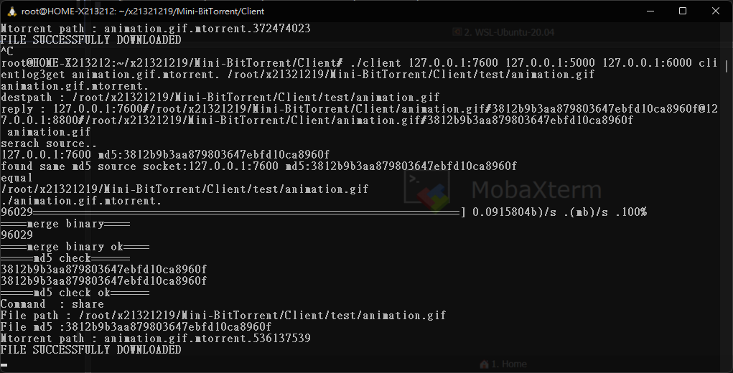Click the Command : share line
The height and width of the screenshot is (373, 733).
click(52, 304)
